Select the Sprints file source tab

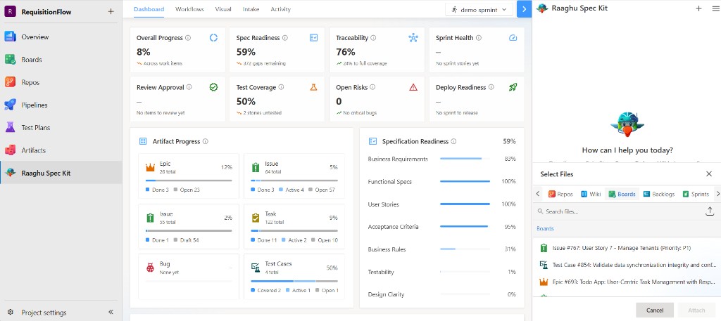point(696,194)
